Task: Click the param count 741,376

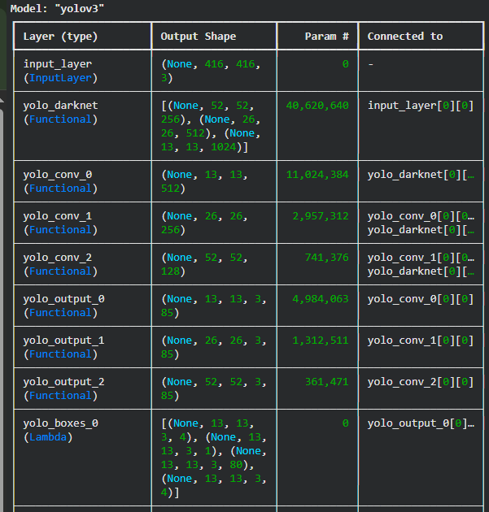Action: [x=327, y=258]
